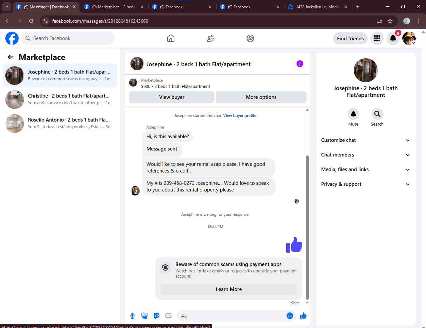Bookmark this tab using the star icon
426x328 pixels.
tap(390, 21)
